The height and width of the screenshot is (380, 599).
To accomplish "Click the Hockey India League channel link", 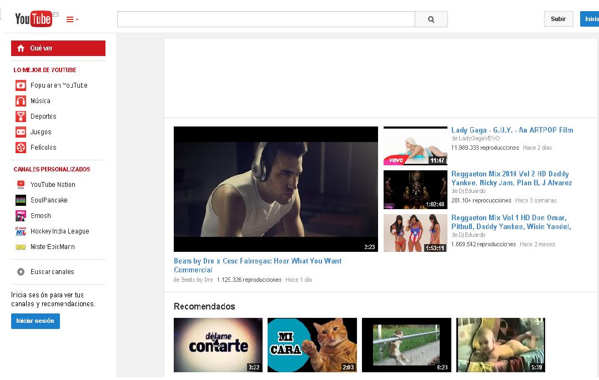I will click(x=59, y=231).
